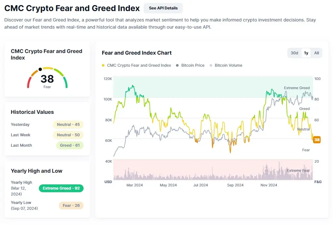Image resolution: width=333 pixels, height=228 pixels.
Task: Click the Neutral - 45 value for Yesterday
Action: (x=68, y=124)
